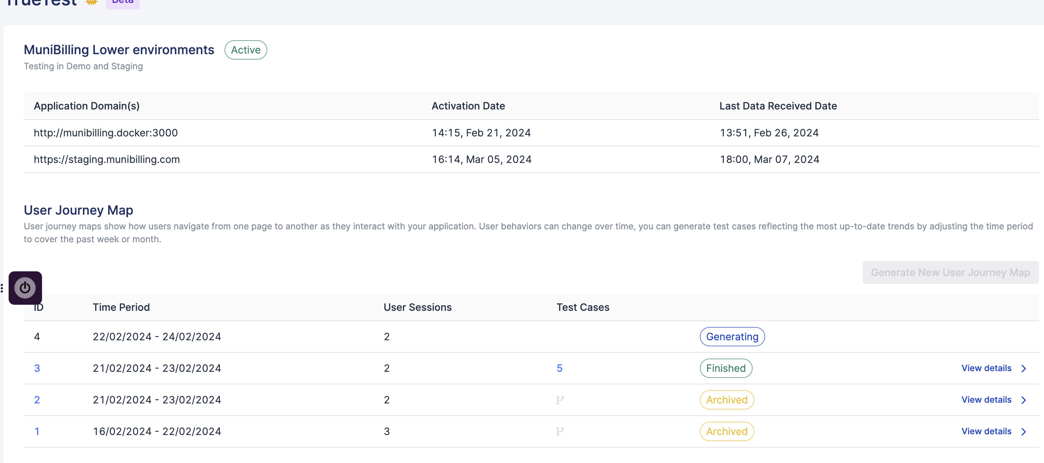Click the Generating status badge
The width and height of the screenshot is (1044, 463).
[732, 337]
